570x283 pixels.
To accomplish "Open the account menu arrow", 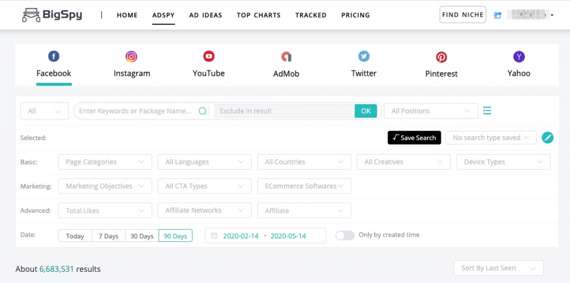I will pyautogui.click(x=552, y=15).
